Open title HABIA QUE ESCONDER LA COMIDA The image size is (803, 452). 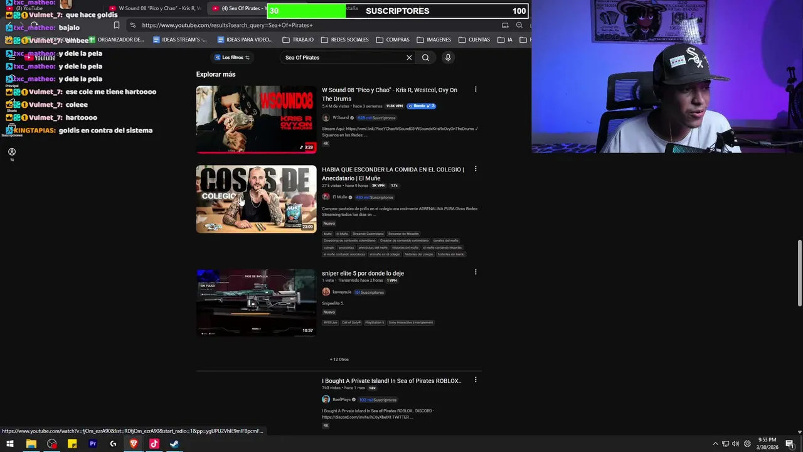[393, 174]
